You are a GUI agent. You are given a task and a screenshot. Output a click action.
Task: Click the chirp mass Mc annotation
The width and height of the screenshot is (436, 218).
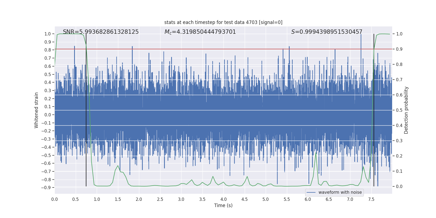200,32
